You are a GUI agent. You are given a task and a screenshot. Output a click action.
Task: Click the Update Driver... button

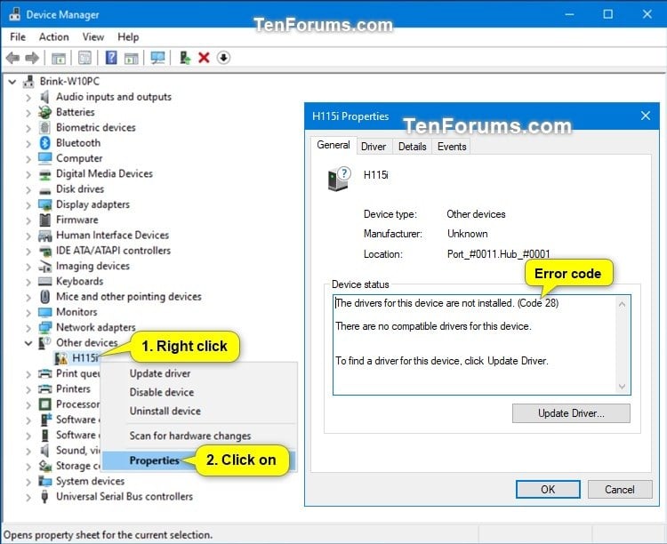click(571, 413)
